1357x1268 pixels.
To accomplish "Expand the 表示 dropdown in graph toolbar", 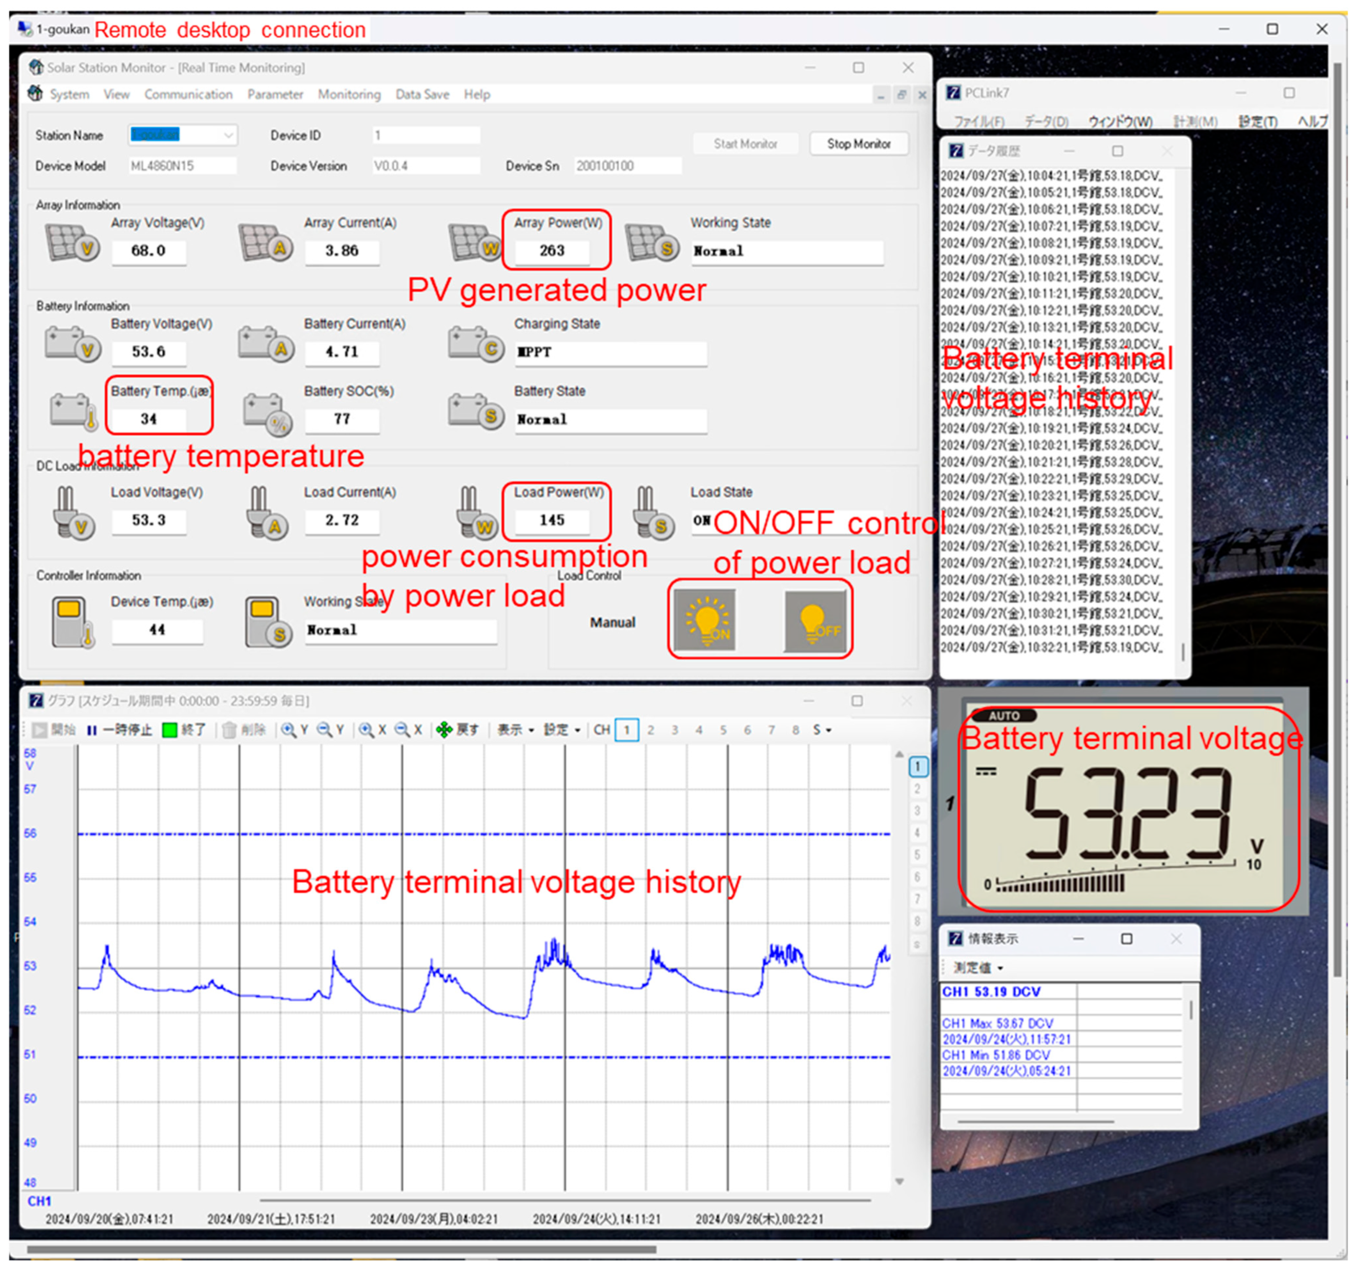I will coord(516,730).
